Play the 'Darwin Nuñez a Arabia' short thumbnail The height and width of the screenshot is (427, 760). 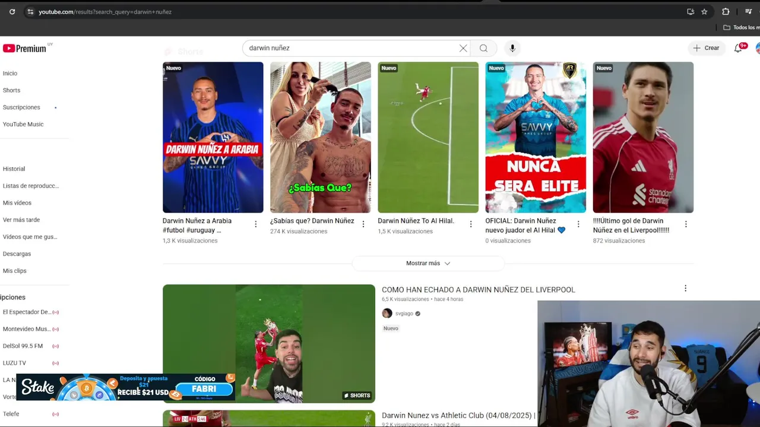(213, 138)
